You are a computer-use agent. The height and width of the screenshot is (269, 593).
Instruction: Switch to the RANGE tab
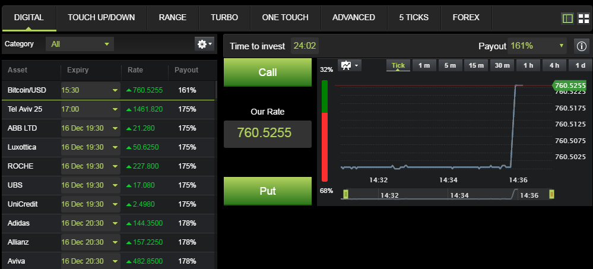pos(173,17)
